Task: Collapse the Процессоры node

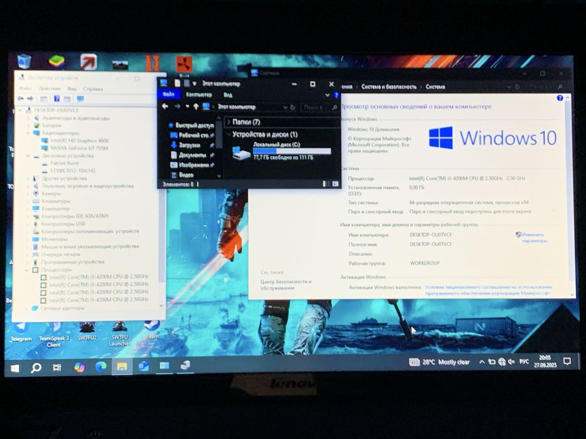Action: [x=27, y=270]
